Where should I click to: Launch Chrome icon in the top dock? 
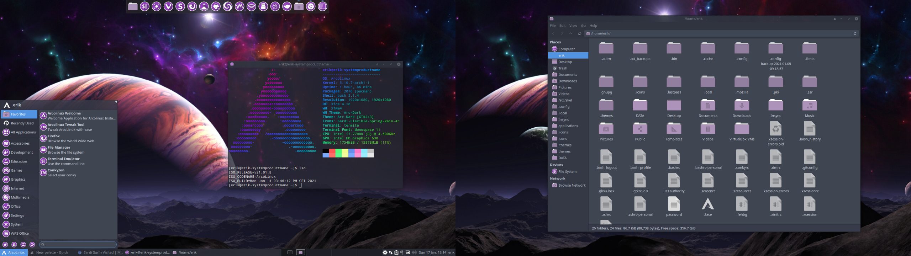tap(311, 6)
